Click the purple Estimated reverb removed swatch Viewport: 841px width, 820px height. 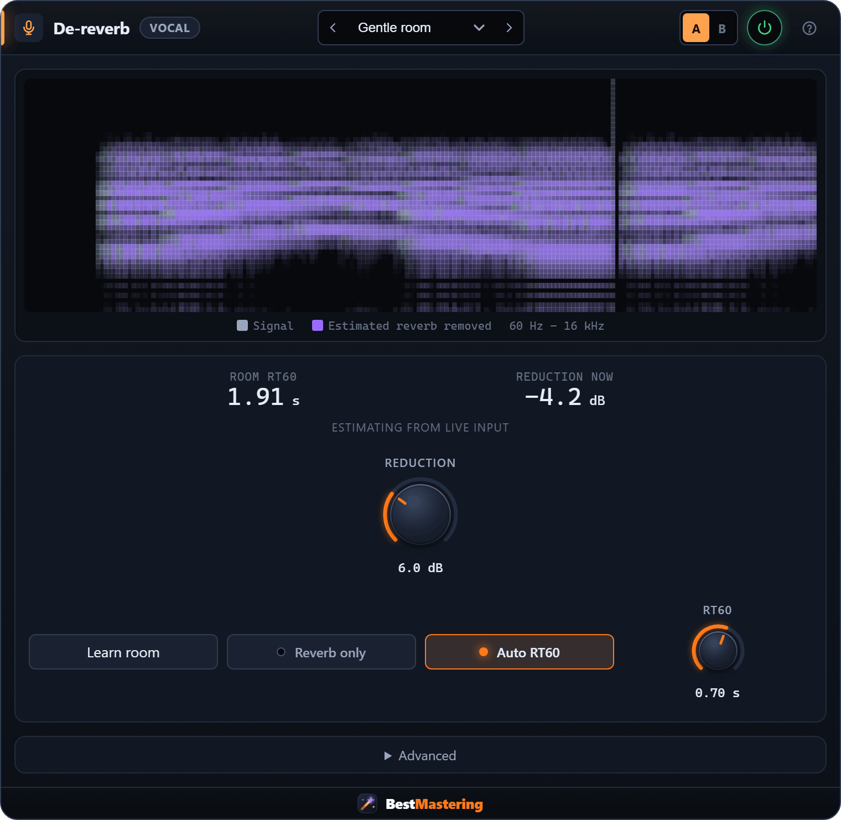[x=317, y=325]
